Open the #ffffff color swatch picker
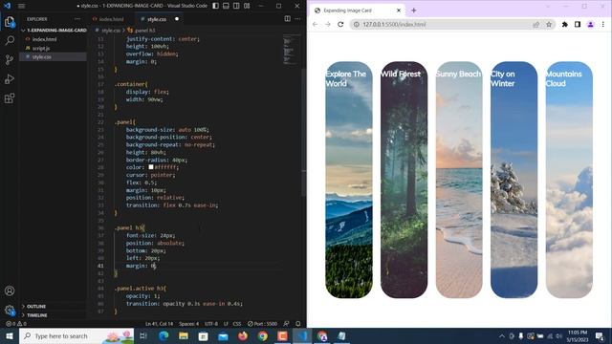 [151, 167]
